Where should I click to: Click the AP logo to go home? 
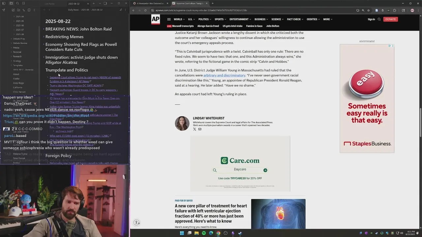tap(156, 19)
